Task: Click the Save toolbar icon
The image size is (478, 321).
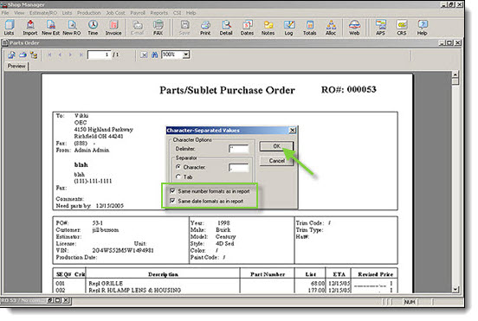Action: coord(184,28)
